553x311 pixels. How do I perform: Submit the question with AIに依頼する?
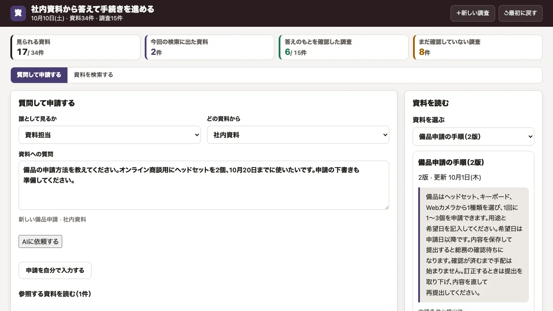coord(40,241)
